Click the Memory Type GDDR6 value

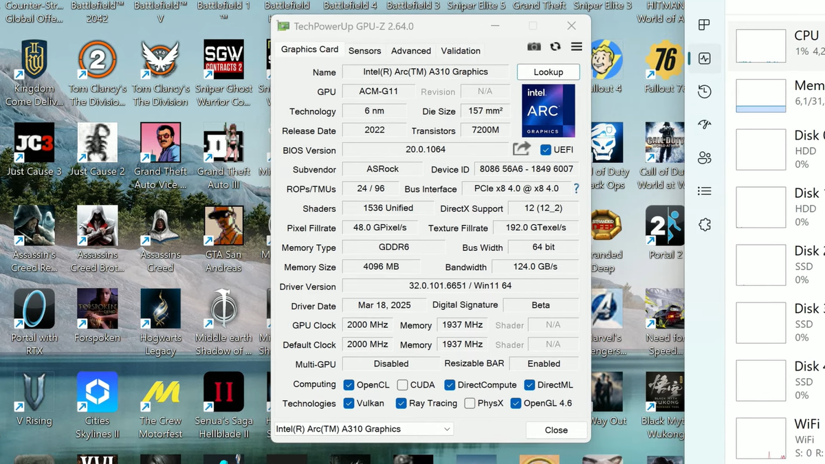tap(393, 247)
